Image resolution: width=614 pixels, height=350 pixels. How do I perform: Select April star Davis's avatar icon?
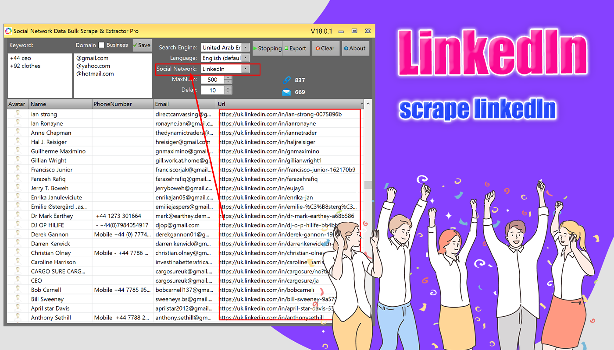click(18, 308)
